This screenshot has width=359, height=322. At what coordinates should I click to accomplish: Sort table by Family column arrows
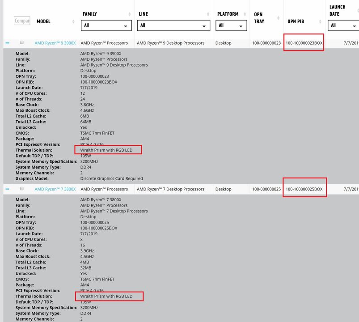pyautogui.click(x=130, y=14)
